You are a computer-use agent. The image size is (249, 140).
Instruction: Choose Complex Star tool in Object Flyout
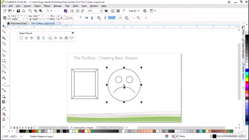point(32,38)
